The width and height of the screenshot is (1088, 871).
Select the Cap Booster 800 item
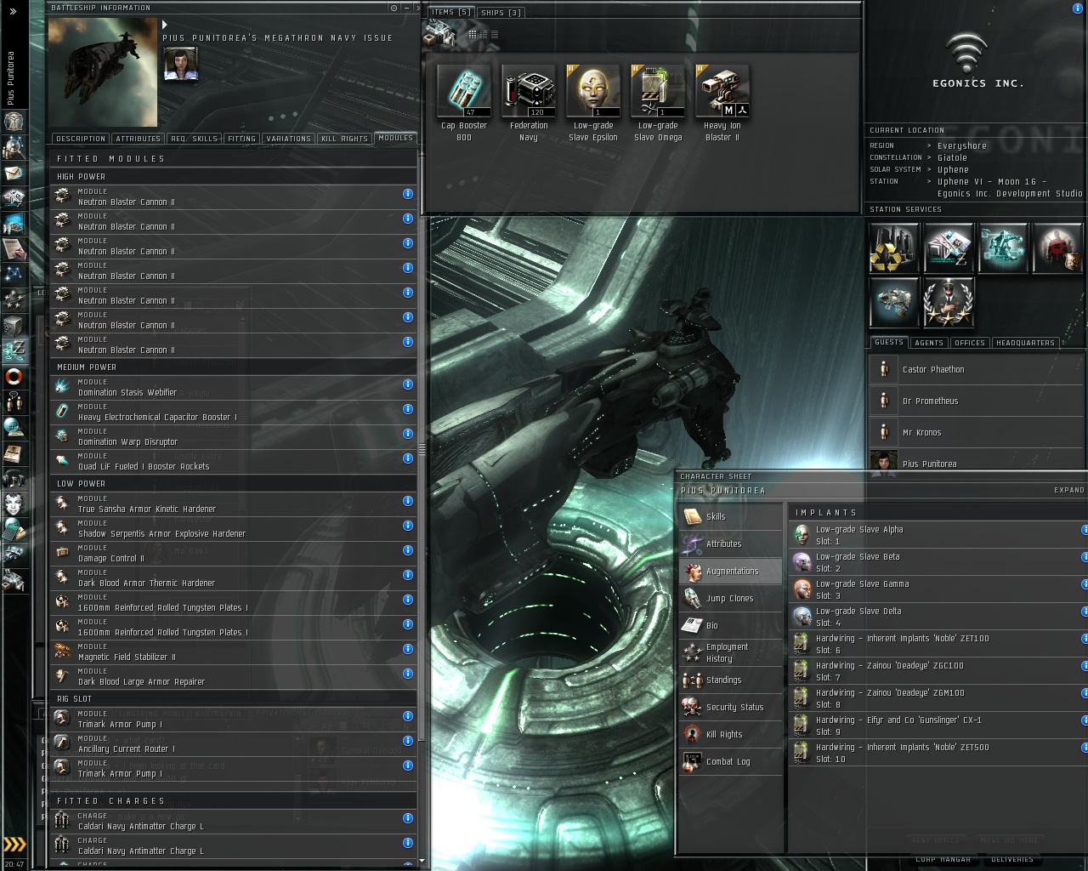[x=464, y=103]
